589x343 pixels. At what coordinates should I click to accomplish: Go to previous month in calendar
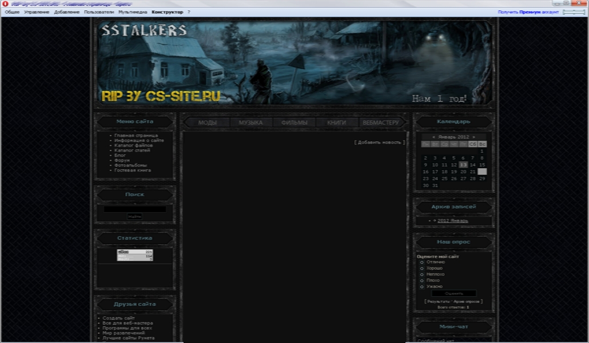pyautogui.click(x=433, y=137)
